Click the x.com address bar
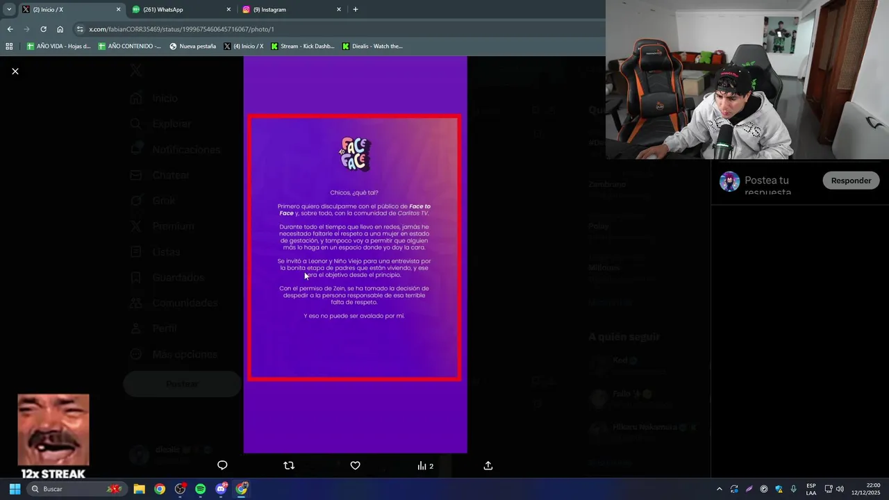 point(339,29)
